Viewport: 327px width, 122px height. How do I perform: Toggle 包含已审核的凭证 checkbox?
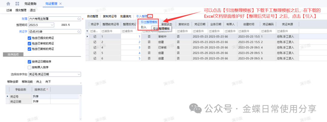click(29, 43)
